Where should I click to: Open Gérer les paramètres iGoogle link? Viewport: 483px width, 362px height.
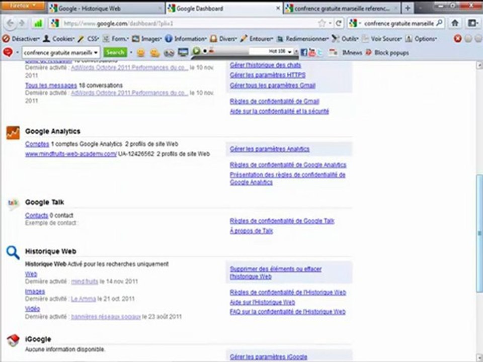coord(269,357)
